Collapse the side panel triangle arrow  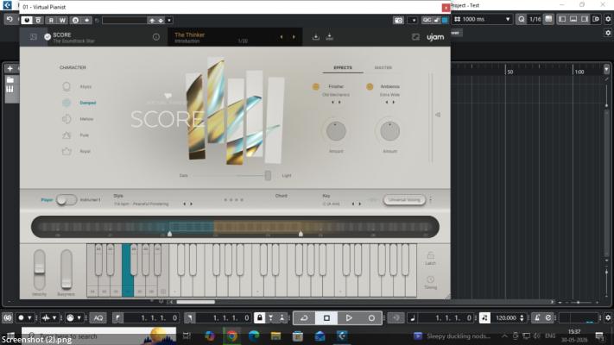click(x=438, y=115)
